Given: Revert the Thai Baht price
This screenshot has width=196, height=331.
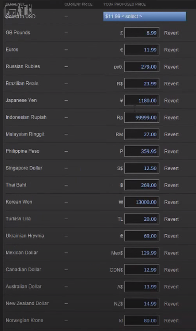Looking at the screenshot, I should (171, 185).
